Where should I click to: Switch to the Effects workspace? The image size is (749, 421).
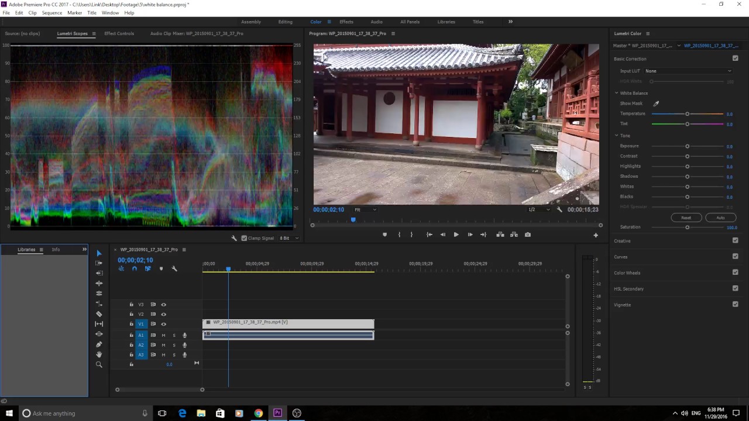[346, 22]
